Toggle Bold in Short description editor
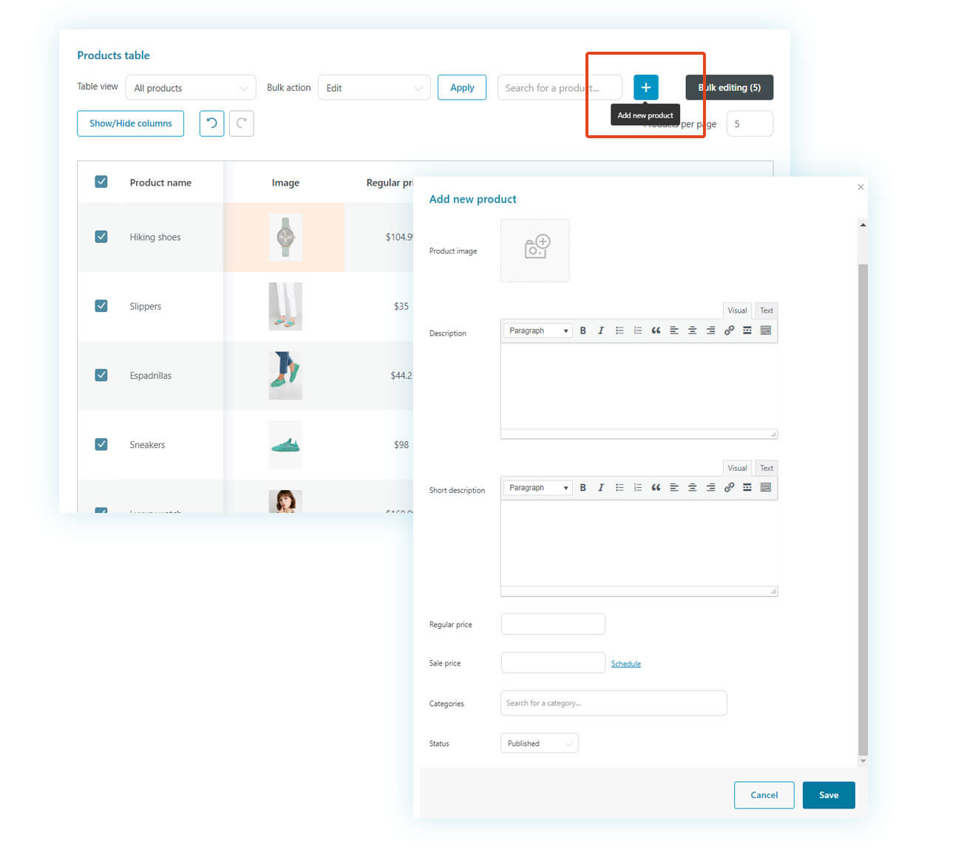The width and height of the screenshot is (961, 850). click(x=583, y=487)
